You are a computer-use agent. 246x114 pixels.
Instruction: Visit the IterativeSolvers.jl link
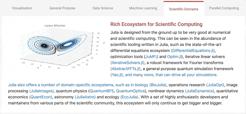click(127, 63)
